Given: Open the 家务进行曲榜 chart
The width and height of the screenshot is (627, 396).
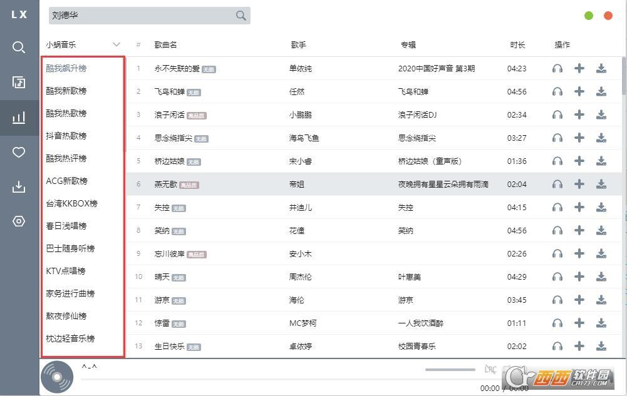Looking at the screenshot, I should point(70,294).
